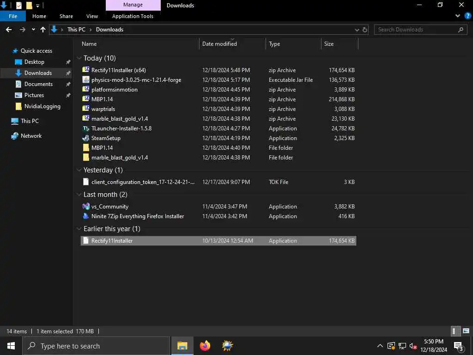473x355 pixels.
Task: Select the MBP1.14 File folder icon
Action: [86, 147]
